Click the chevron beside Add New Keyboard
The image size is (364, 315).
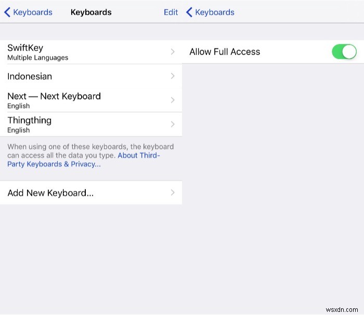tap(173, 193)
